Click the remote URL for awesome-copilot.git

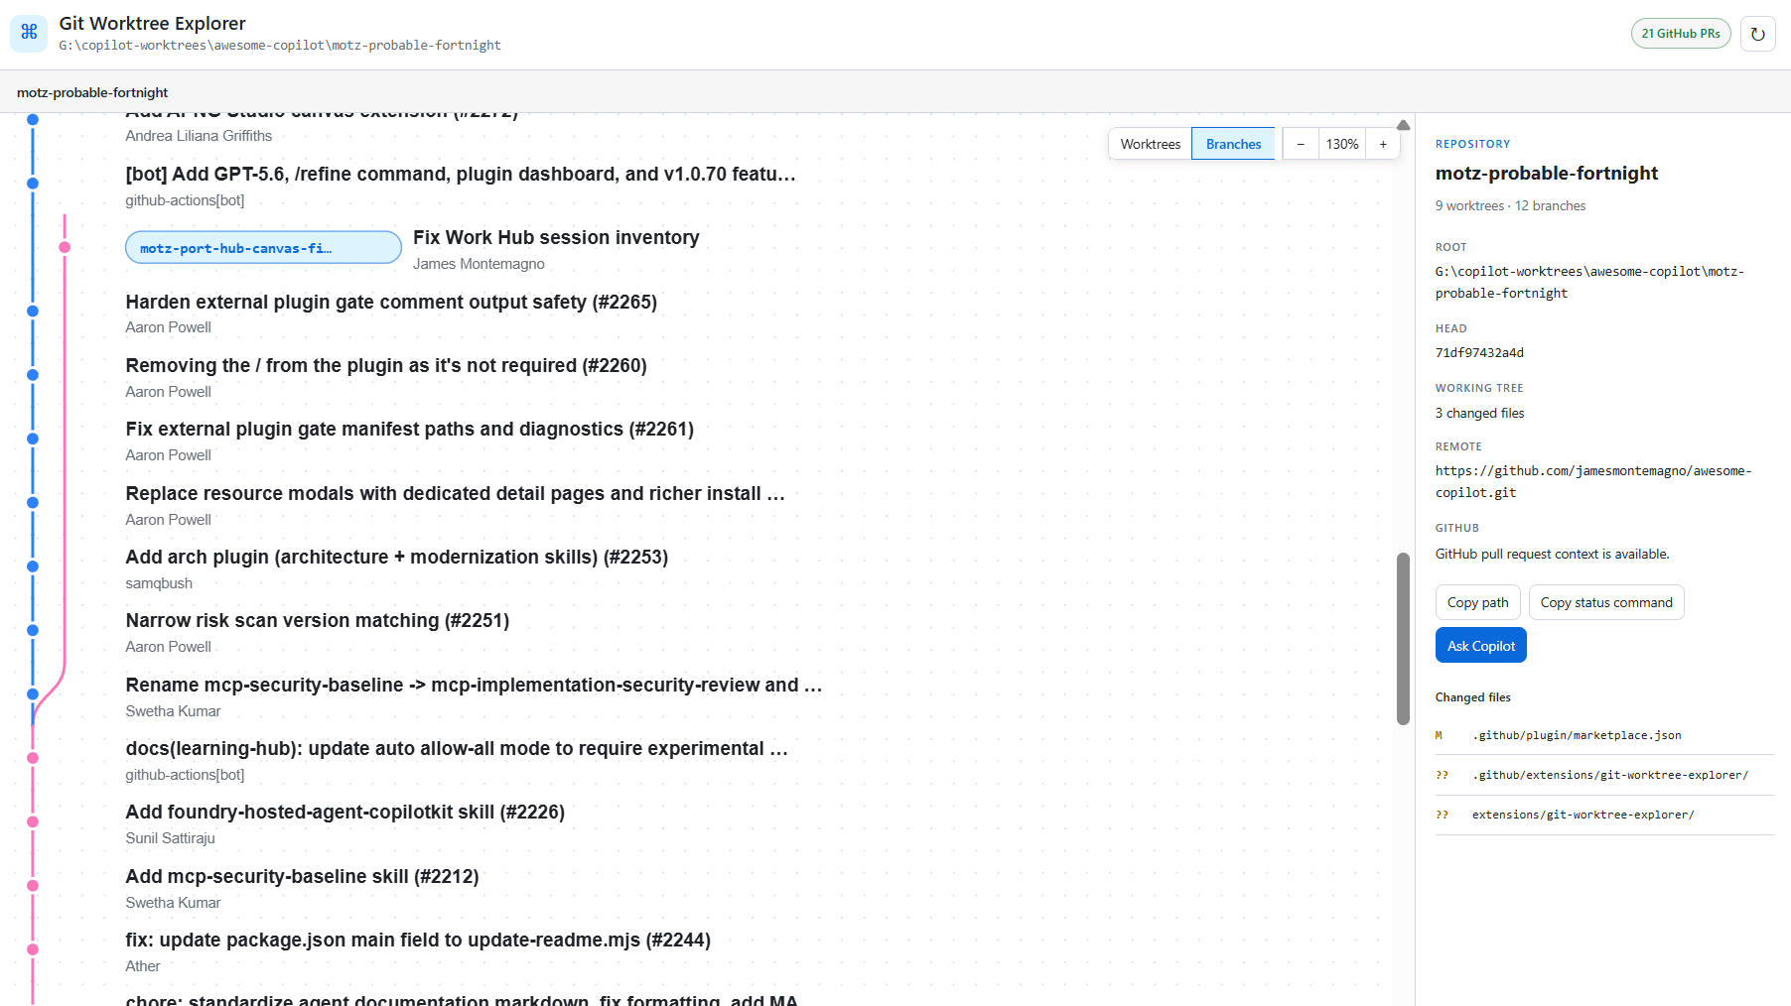pos(1593,481)
